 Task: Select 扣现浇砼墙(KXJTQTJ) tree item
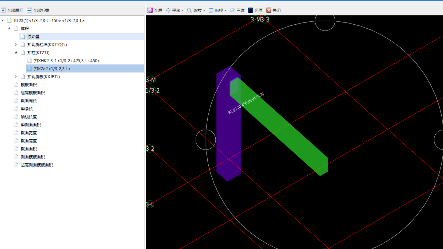(47, 45)
